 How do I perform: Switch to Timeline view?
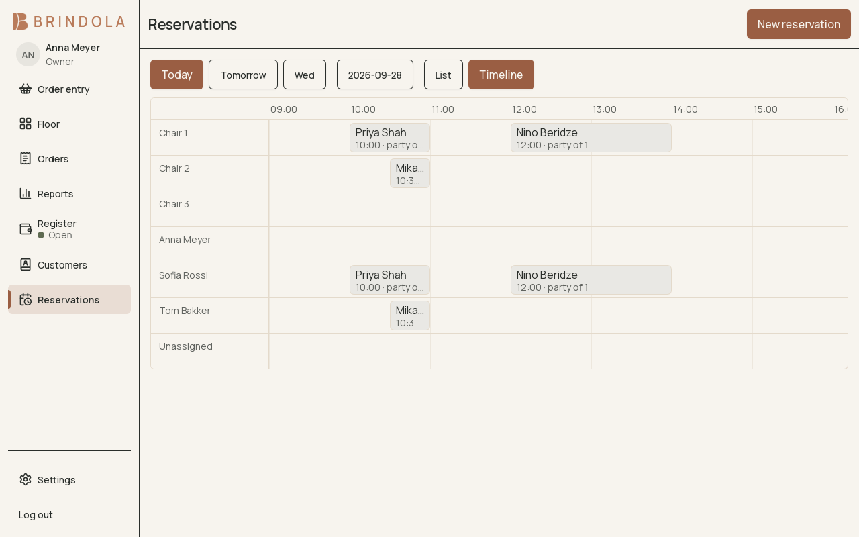click(x=501, y=75)
